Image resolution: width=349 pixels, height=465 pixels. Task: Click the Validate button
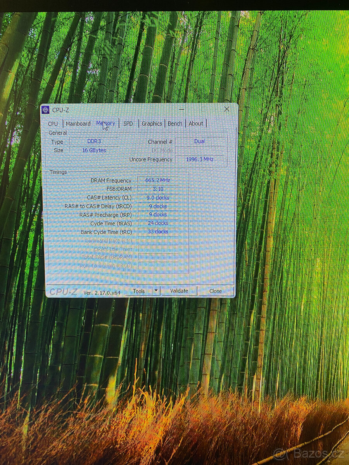179,290
